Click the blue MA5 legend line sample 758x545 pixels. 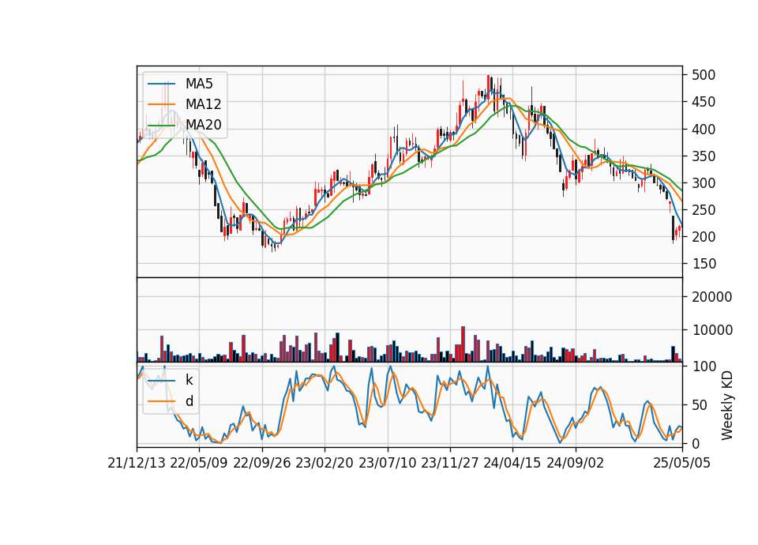161,84
